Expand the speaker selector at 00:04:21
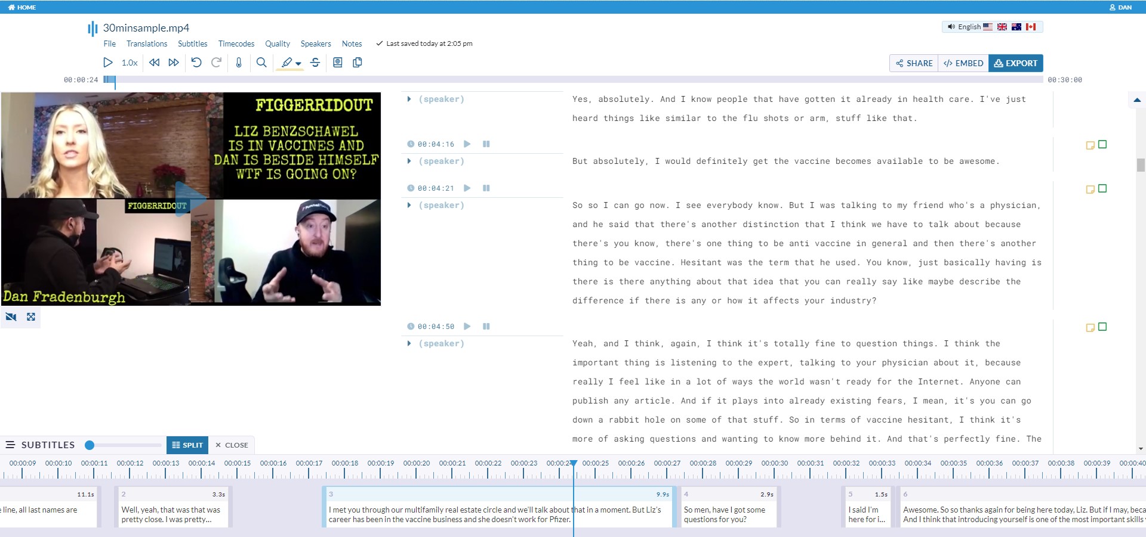The width and height of the screenshot is (1146, 537). [409, 205]
